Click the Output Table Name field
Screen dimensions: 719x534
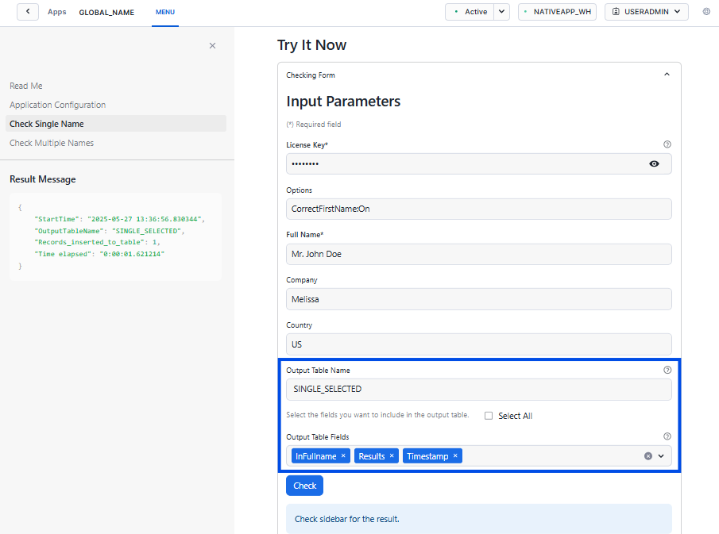point(479,390)
